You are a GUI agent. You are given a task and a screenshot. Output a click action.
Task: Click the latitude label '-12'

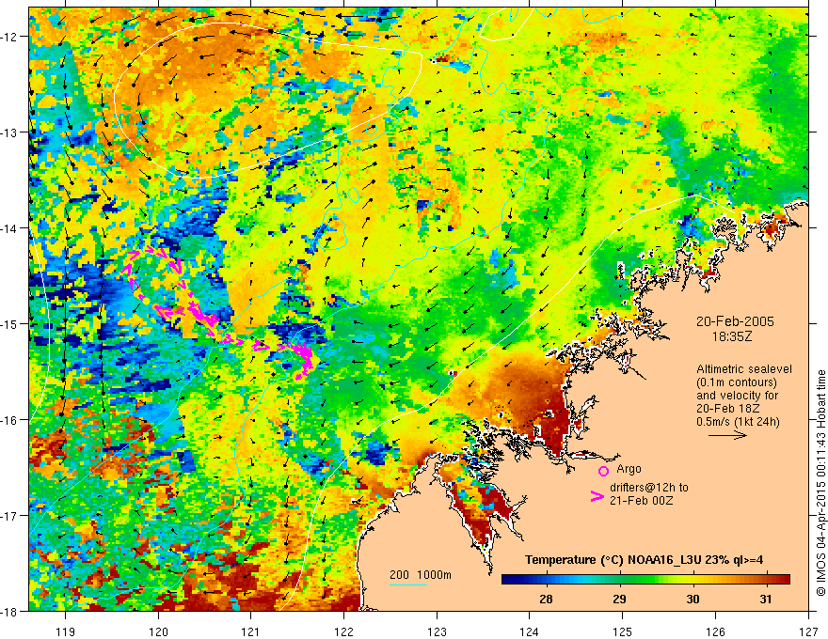pos(11,37)
